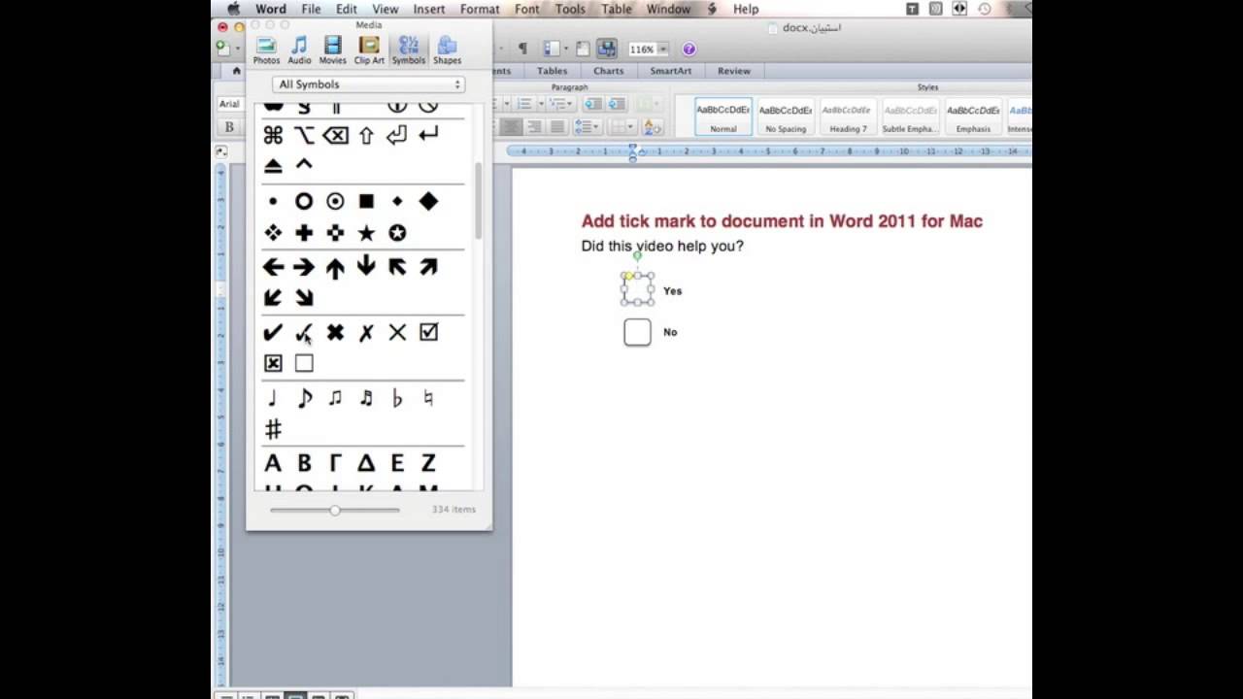Image resolution: width=1243 pixels, height=699 pixels.
Task: Click the increase indent button
Action: (x=617, y=104)
